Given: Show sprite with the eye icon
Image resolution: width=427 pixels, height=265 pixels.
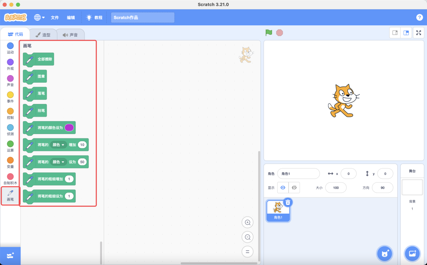Looking at the screenshot, I should [x=283, y=187].
